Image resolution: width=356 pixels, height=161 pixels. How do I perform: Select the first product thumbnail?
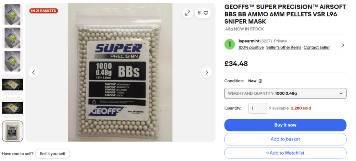[12, 14]
